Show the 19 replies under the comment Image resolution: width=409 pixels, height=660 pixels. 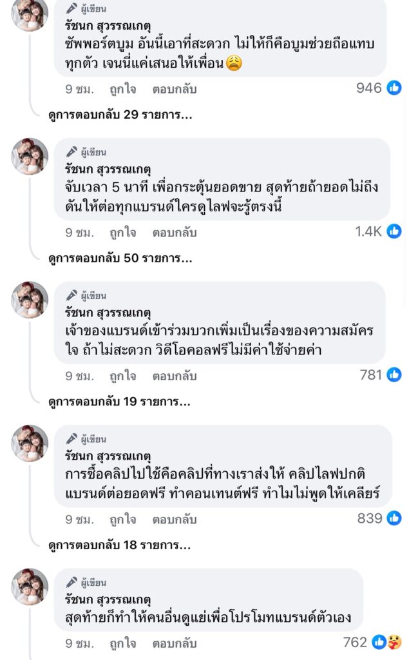[x=120, y=402]
